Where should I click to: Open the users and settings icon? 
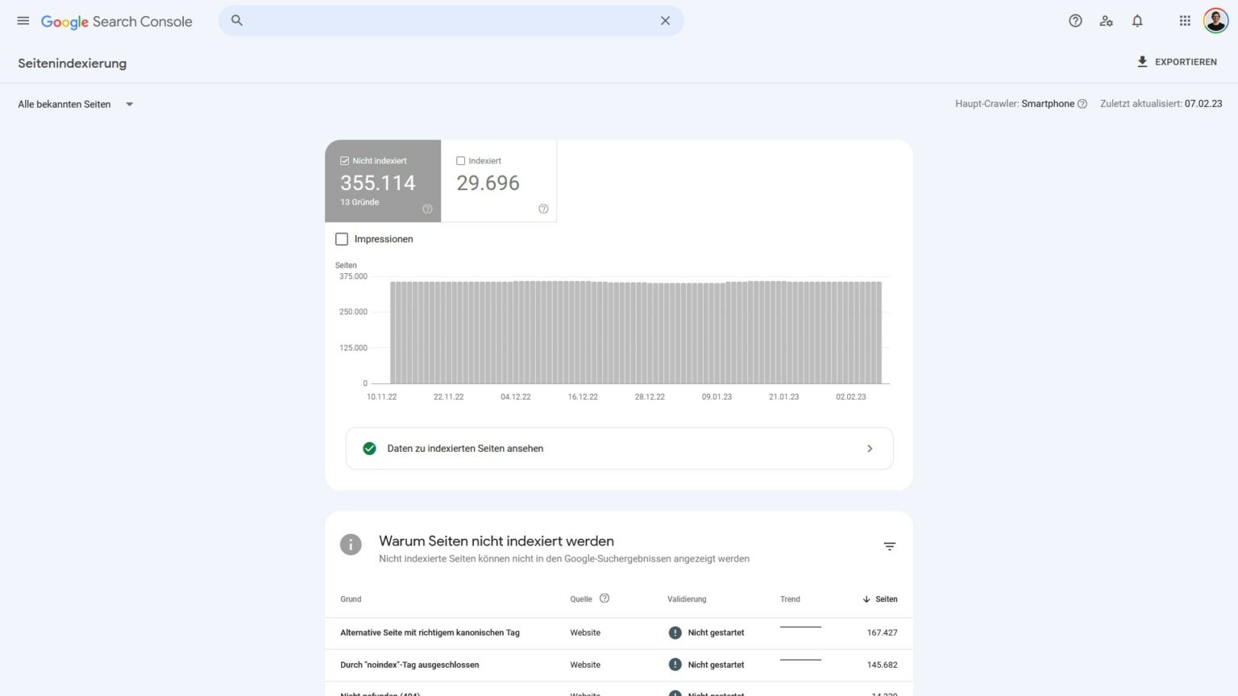tap(1106, 21)
